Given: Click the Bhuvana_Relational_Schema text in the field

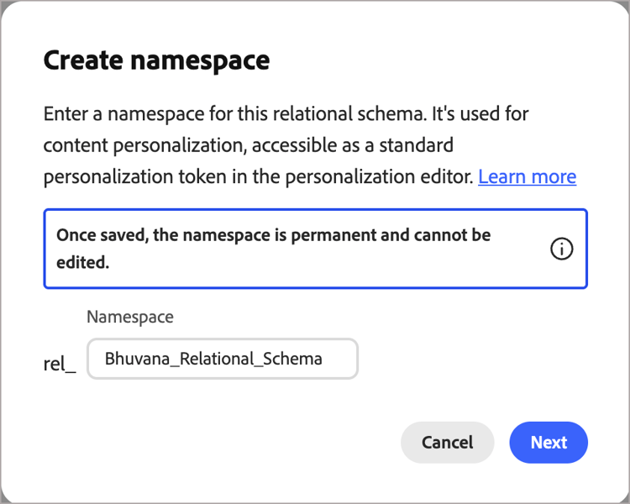Looking at the screenshot, I should (213, 359).
